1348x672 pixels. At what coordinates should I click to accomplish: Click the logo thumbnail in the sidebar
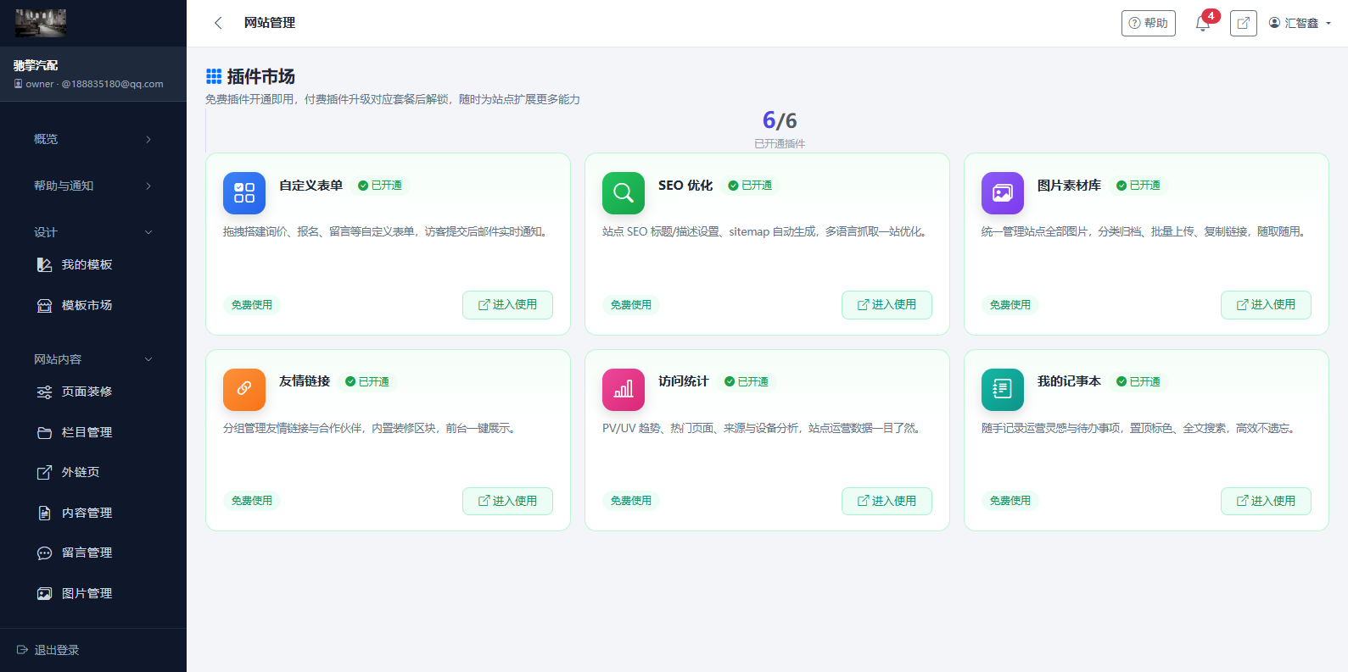click(41, 23)
